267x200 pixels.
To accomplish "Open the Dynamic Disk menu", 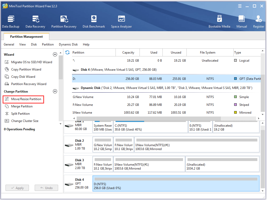I will 68,44.
